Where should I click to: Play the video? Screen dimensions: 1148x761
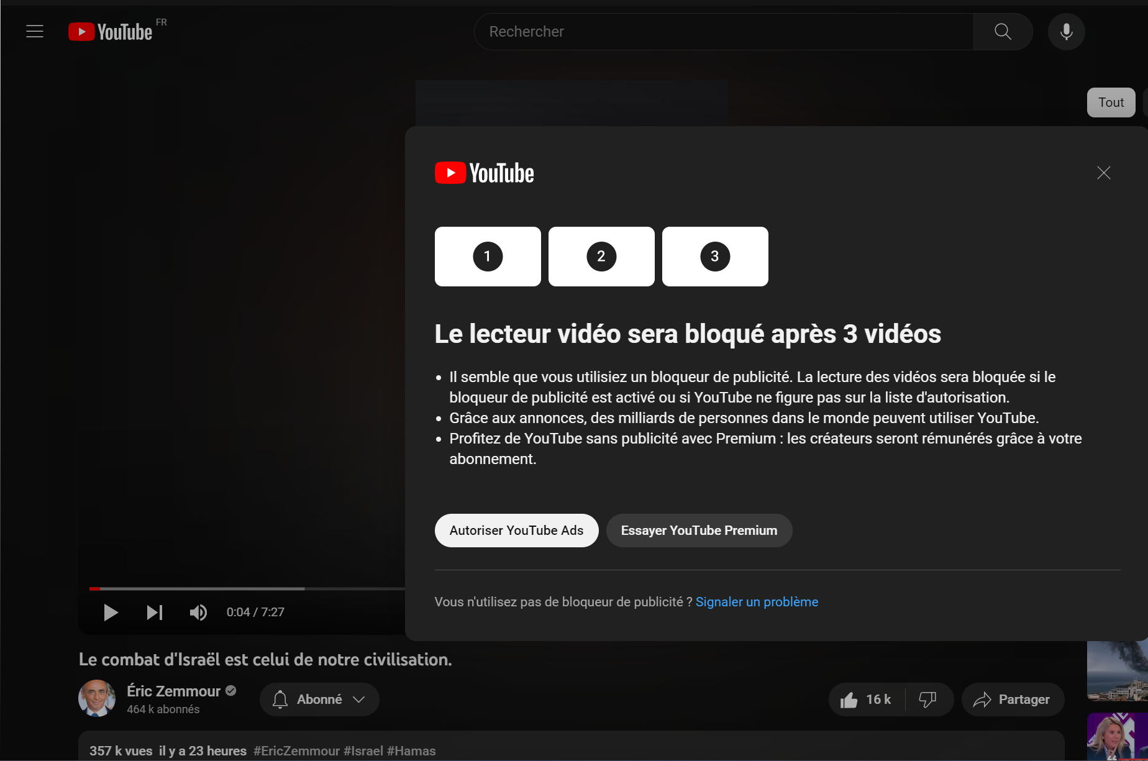tap(111, 613)
